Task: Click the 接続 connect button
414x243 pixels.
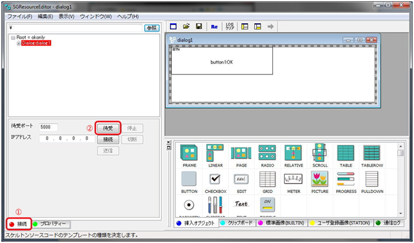Action: [x=108, y=139]
